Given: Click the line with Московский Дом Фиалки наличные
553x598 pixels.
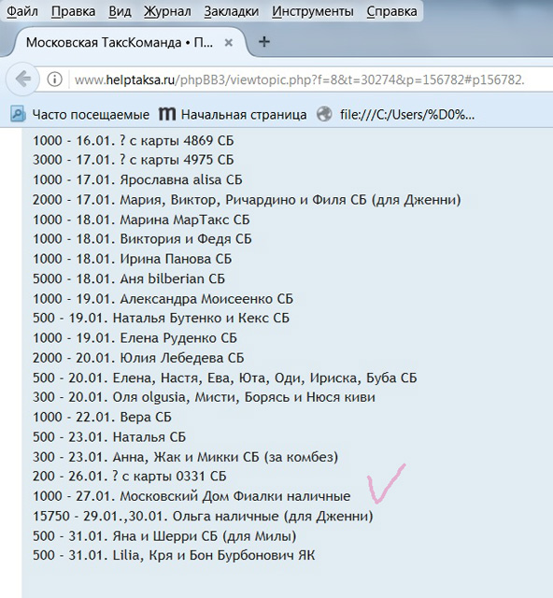Looking at the screenshot, I should (191, 496).
